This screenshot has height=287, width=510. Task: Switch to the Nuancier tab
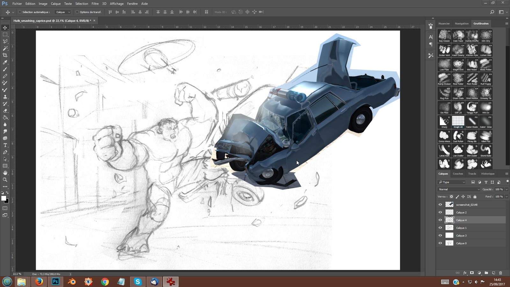tap(444, 24)
